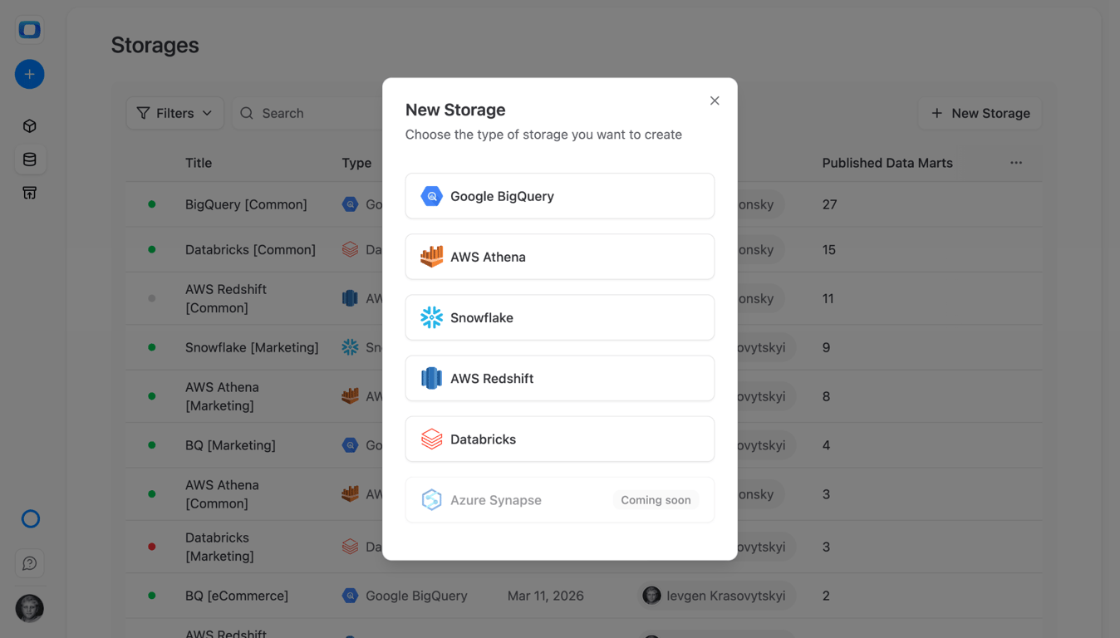Open the user avatar in sidebar
The image size is (1120, 638).
[x=30, y=608]
